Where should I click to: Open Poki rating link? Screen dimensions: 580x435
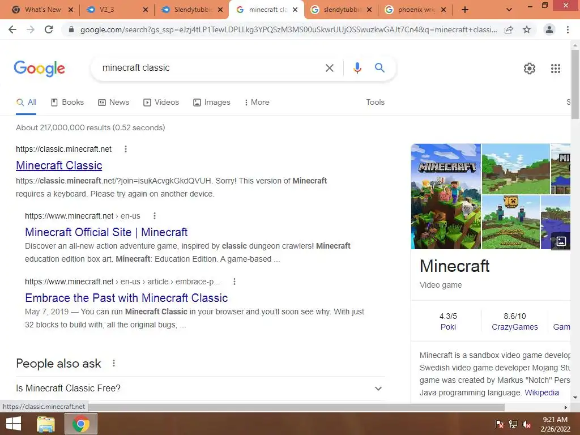(x=448, y=327)
